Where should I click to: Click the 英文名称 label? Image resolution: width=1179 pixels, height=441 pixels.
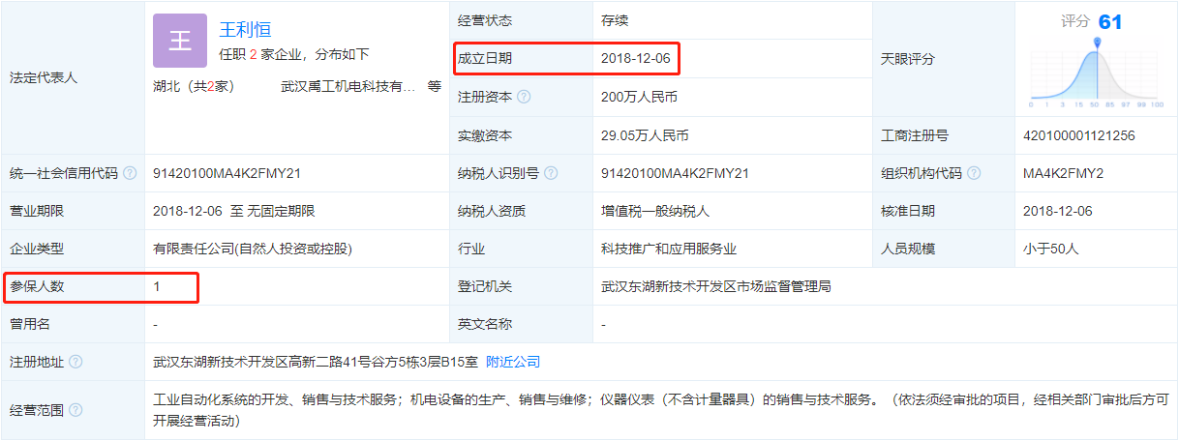(x=485, y=324)
